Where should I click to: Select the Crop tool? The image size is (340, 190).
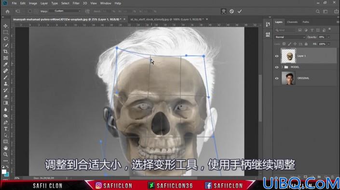pyautogui.click(x=6, y=51)
